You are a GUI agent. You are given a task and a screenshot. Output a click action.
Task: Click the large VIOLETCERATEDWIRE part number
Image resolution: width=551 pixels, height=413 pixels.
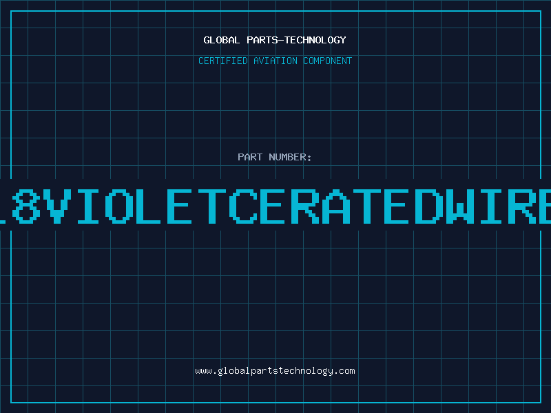[275, 206]
